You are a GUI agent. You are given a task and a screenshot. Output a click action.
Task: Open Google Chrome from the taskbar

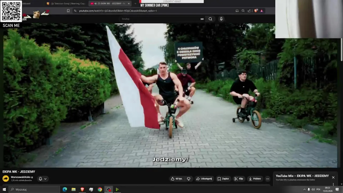[100, 190]
